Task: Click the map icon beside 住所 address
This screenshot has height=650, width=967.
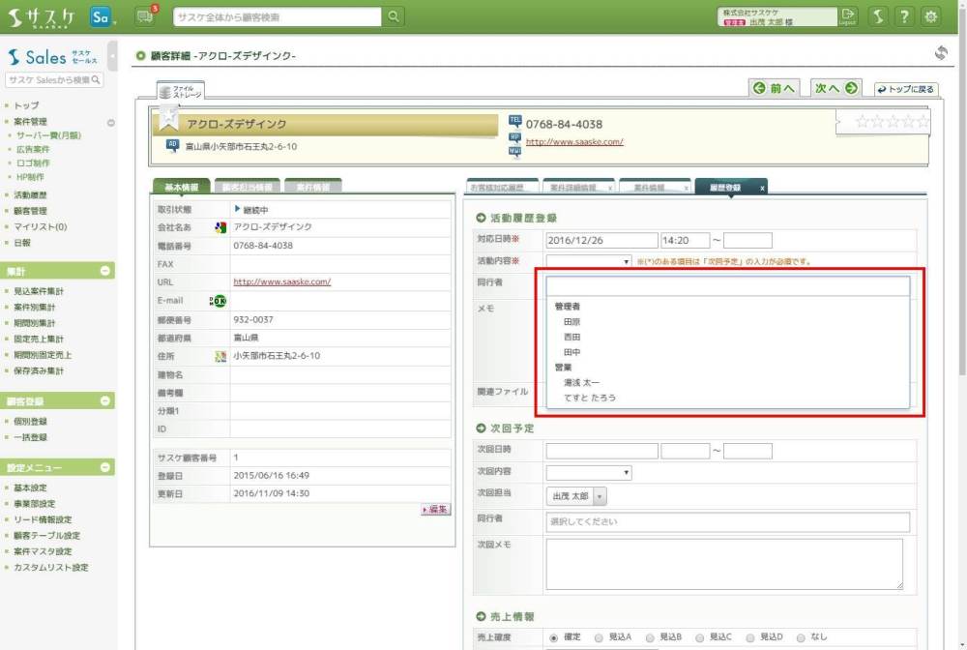Action: click(x=220, y=356)
